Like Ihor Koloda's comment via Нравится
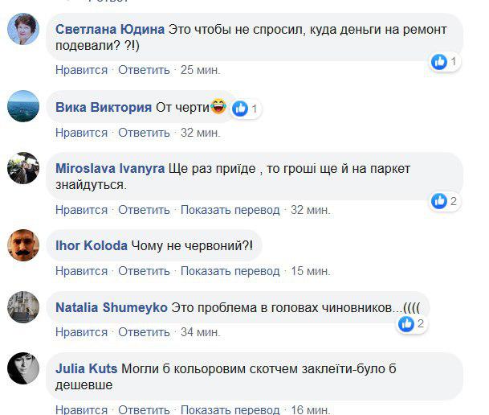 pos(81,271)
